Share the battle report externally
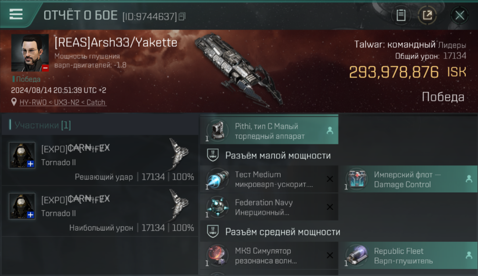478x276 pixels. (427, 15)
